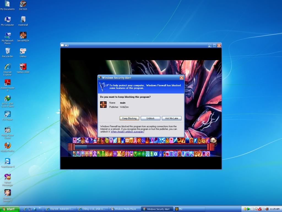Open 'When should I unblock a program?' link
This screenshot has height=212, width=282.
click(x=127, y=132)
